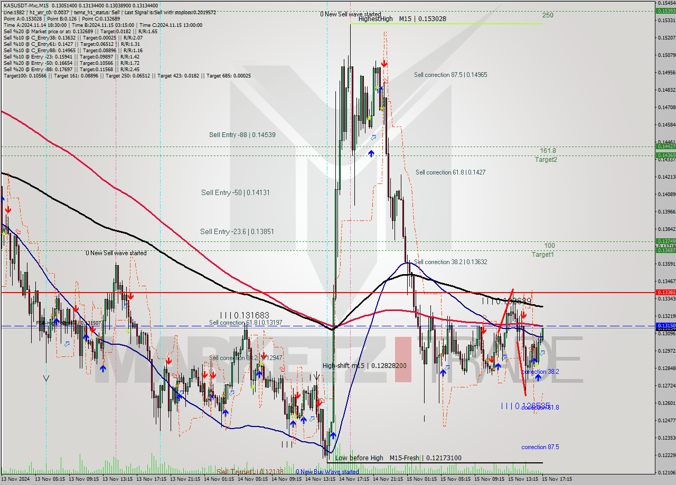Viewport: 676px width, 485px height.
Task: Click the Point A:0.153028 info line
Action: tap(62, 19)
